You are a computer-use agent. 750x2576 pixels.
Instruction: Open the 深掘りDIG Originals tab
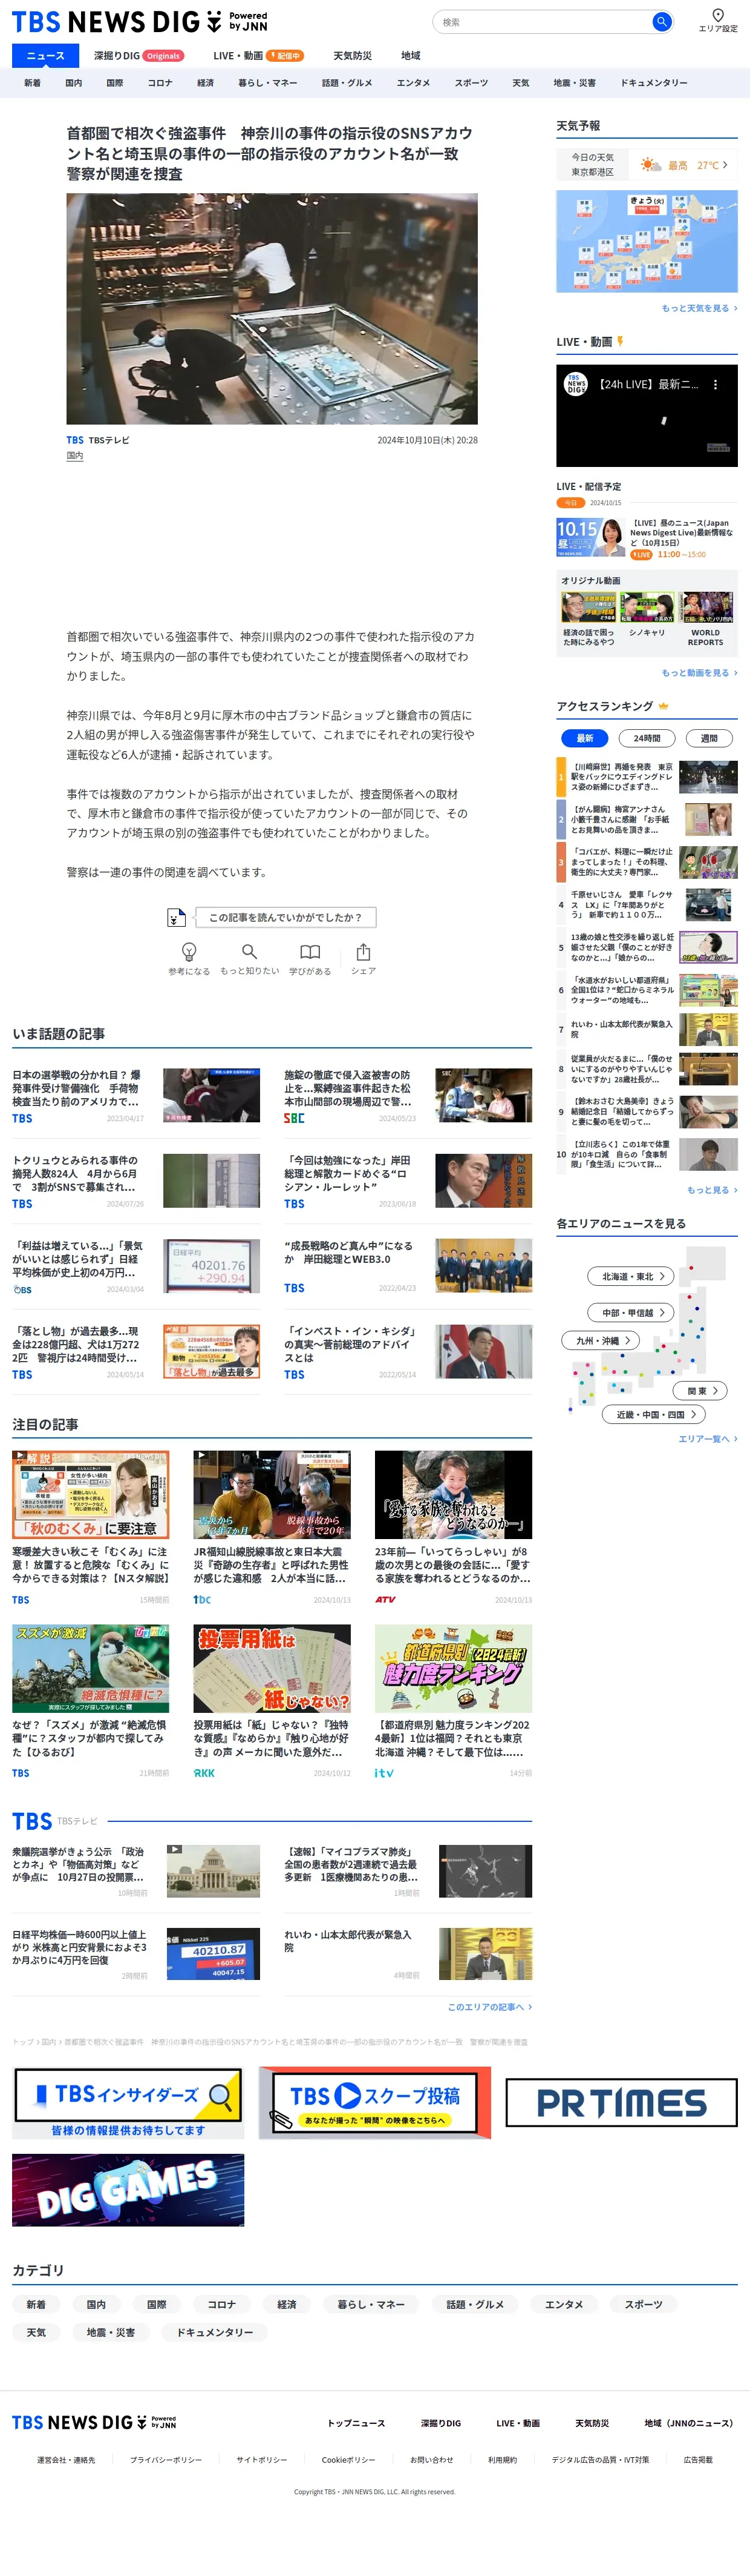click(x=139, y=56)
